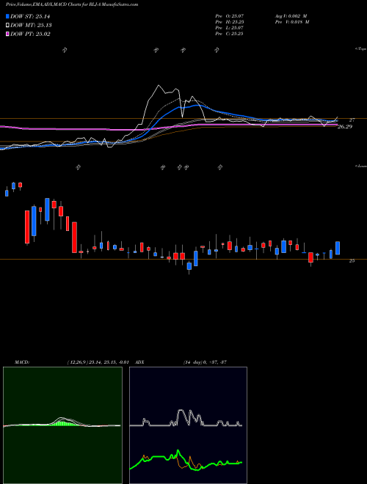Click the 25 axis label on candlestick chart

tap(352, 261)
